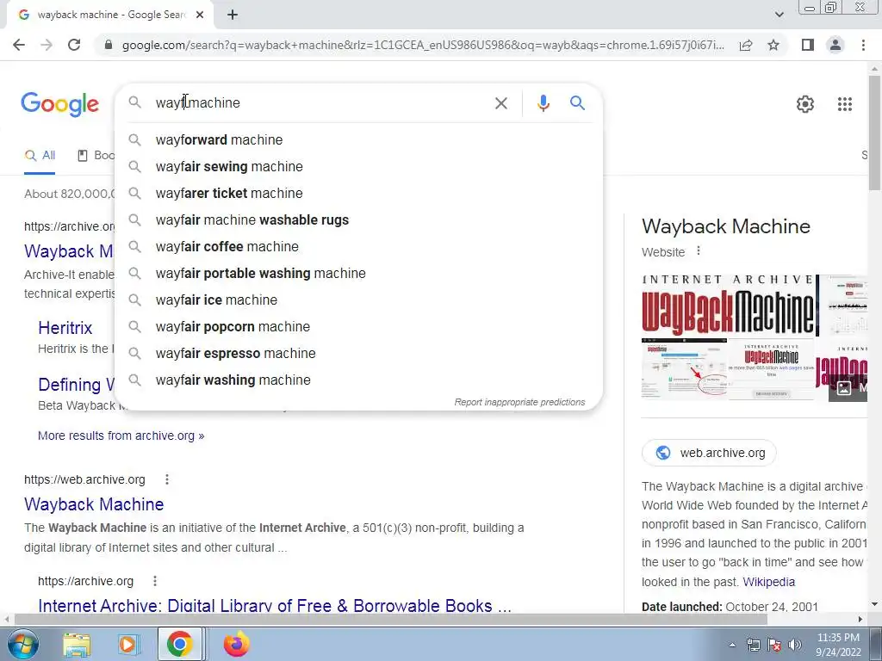Launch Firefox from the taskbar
The height and width of the screenshot is (661, 882).
pyautogui.click(x=236, y=644)
